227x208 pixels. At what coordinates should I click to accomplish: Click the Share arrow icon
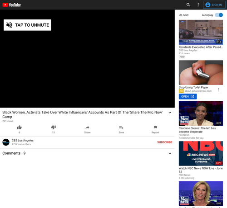87,128
